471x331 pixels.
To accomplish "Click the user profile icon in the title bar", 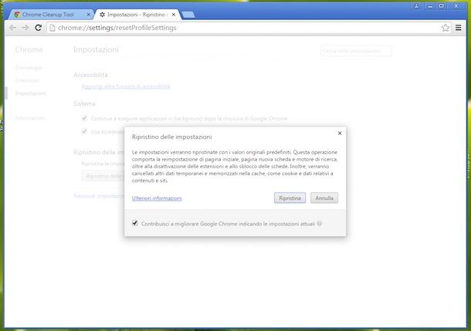I will click(x=416, y=5).
